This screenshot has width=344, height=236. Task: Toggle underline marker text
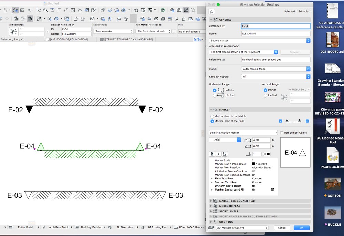click(x=225, y=154)
